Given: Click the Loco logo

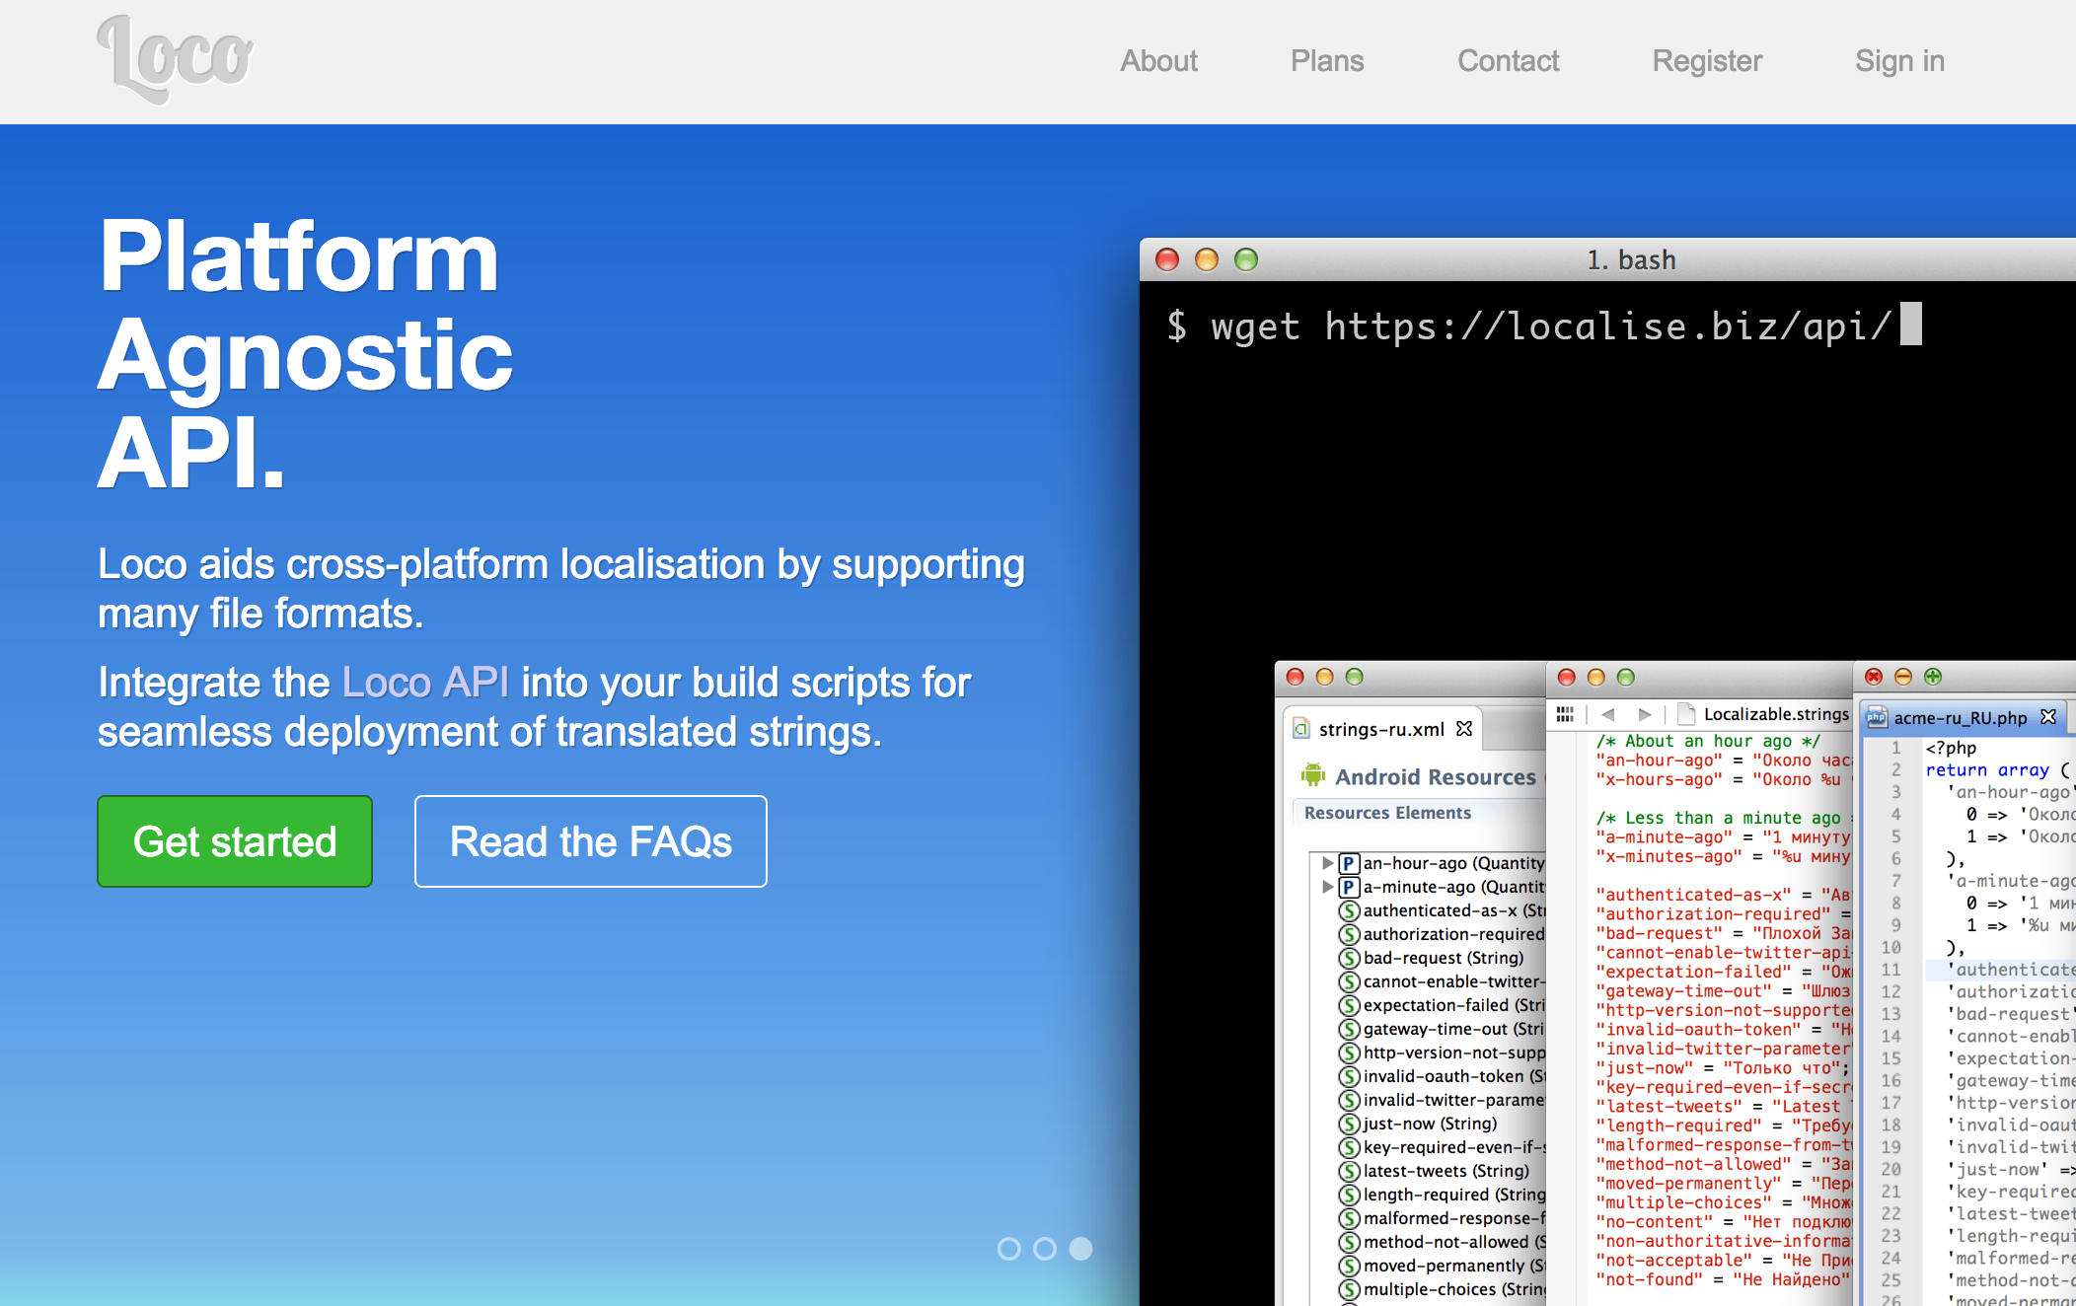Looking at the screenshot, I should click(x=176, y=59).
